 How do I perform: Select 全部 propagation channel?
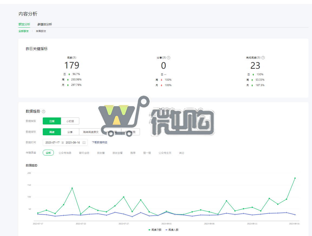pyautogui.click(x=48, y=153)
